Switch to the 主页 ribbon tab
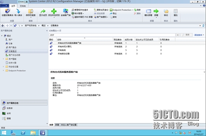This screenshot has height=136, width=206. [13, 6]
